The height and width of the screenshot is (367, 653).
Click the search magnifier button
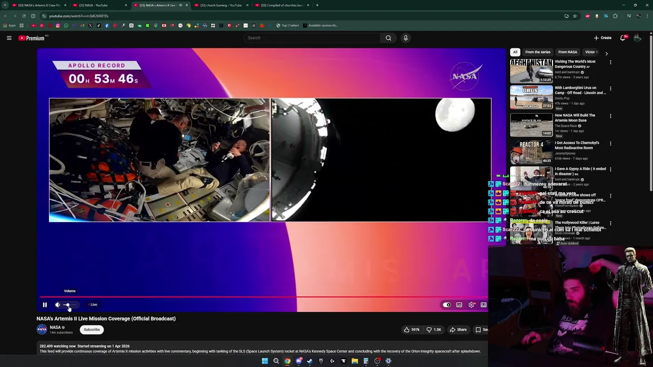point(389,38)
